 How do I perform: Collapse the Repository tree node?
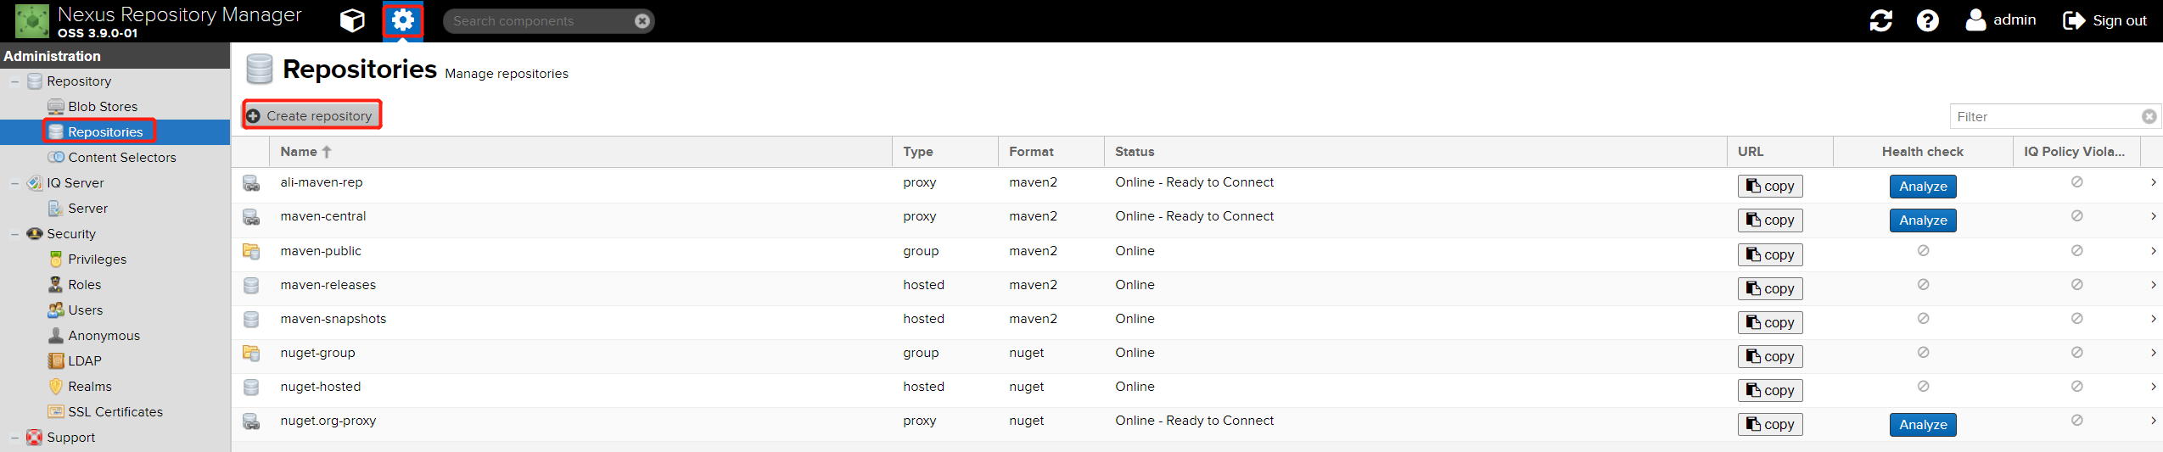(x=14, y=81)
